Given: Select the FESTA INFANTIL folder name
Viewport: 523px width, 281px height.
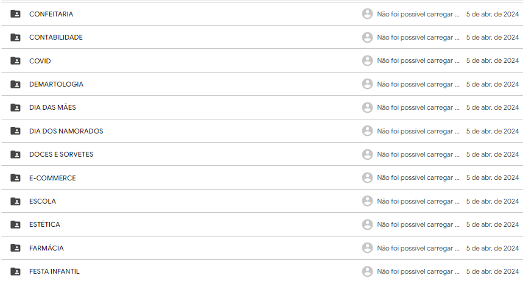Looking at the screenshot, I should (x=54, y=271).
